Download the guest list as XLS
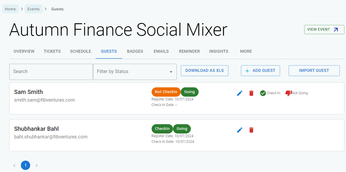Viewport: 346px width, 172px height. pyautogui.click(x=205, y=70)
